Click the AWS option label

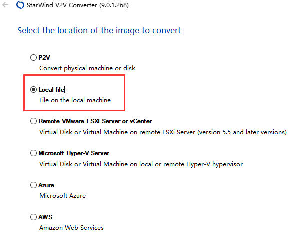(x=45, y=217)
